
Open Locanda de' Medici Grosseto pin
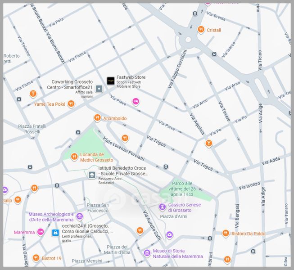(x=74, y=157)
